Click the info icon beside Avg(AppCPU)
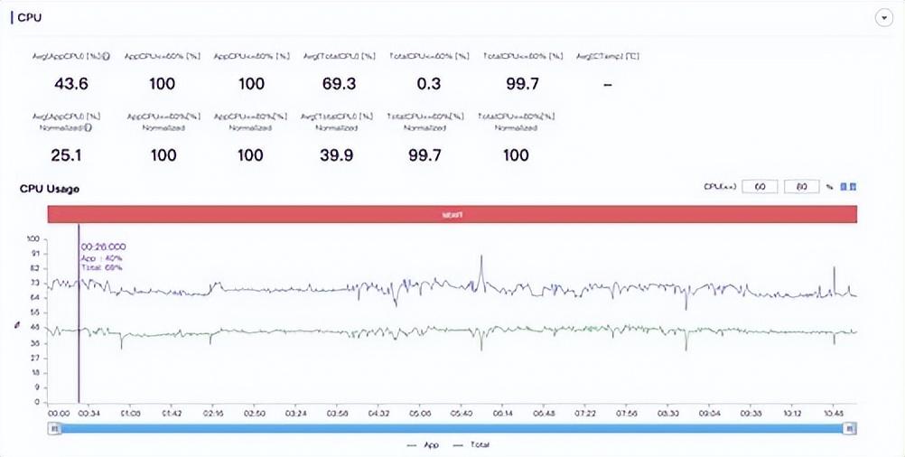 click(107, 56)
